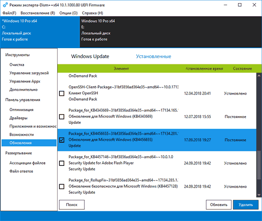The image size is (262, 221).
Task: Open Файл ответов in sidebar
Action: pyautogui.click(x=21, y=171)
